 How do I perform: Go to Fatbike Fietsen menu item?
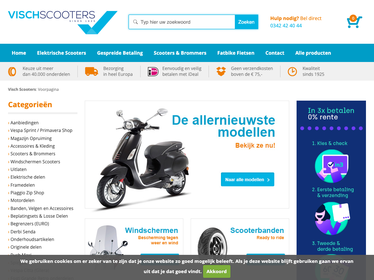tap(236, 53)
